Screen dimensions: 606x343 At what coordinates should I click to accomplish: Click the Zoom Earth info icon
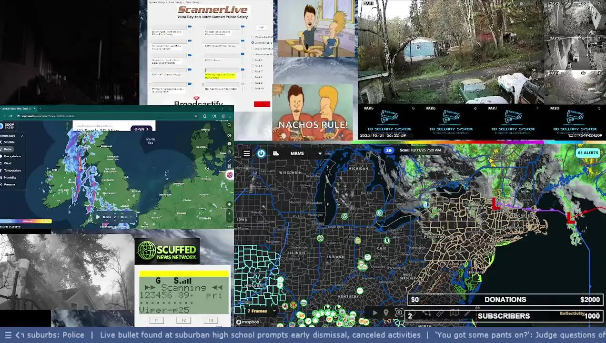point(229,143)
